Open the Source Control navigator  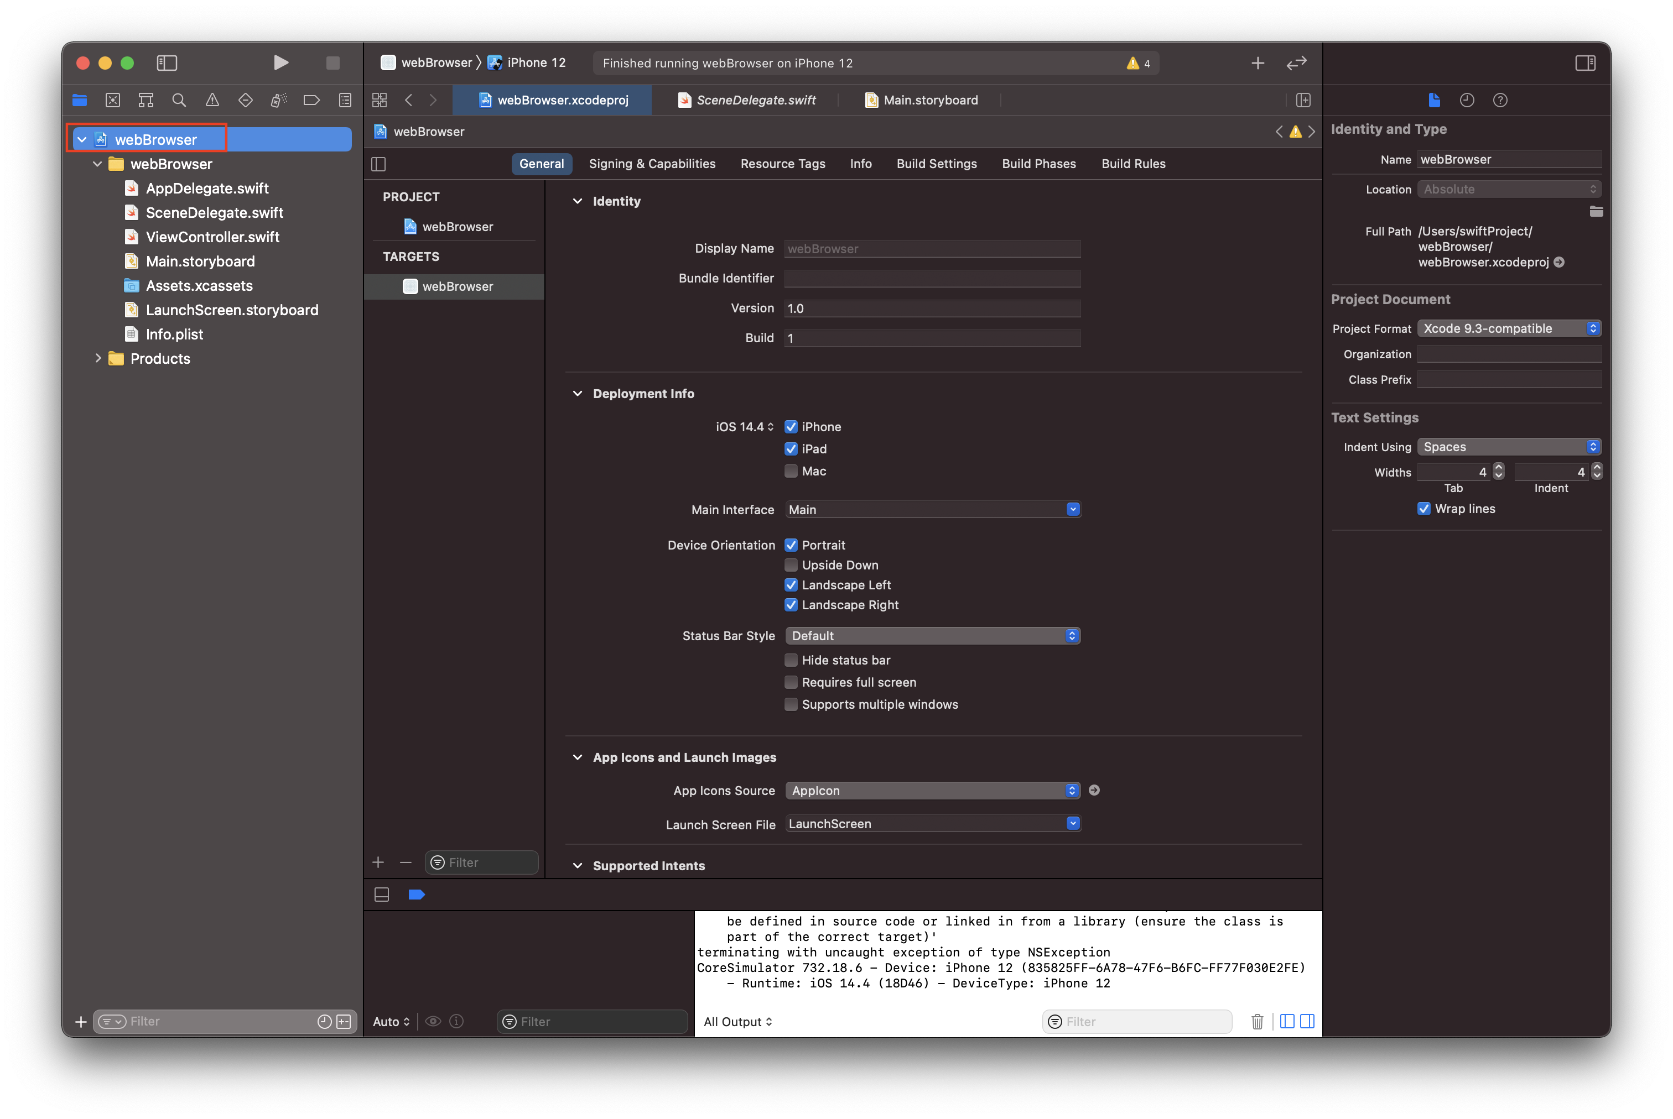pos(113,100)
